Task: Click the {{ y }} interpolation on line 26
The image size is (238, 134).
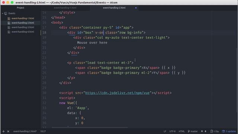Action: tap(178, 73)
